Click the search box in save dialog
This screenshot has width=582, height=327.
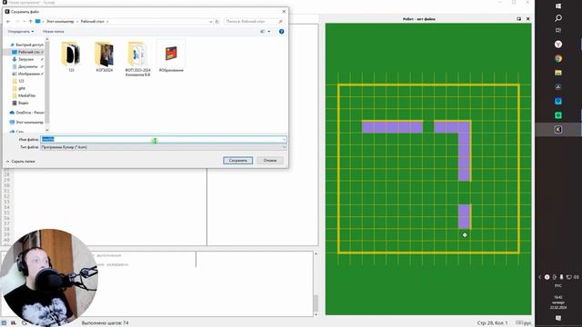click(254, 22)
